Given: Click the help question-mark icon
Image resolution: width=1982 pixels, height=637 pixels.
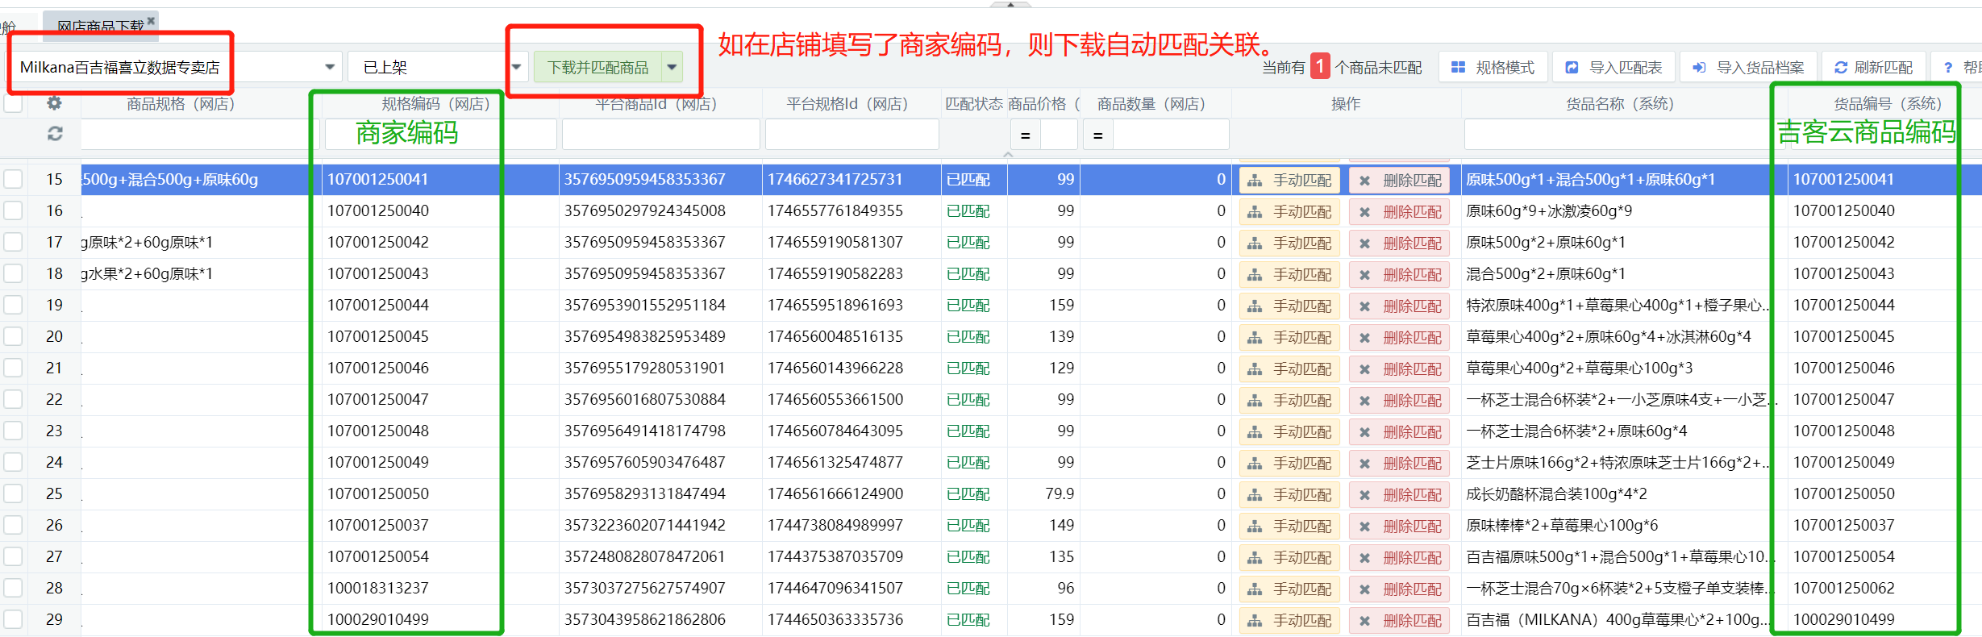Looking at the screenshot, I should click(1948, 68).
